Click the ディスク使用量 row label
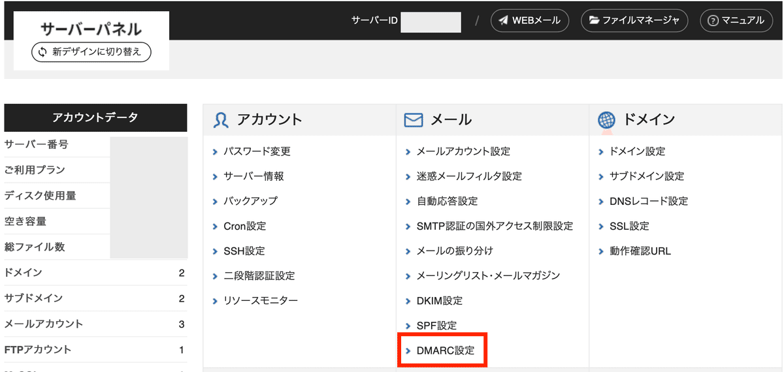784x372 pixels. (x=40, y=195)
